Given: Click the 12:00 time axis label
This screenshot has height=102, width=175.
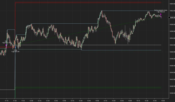Looking at the screenshot, I should click(x=31, y=101).
